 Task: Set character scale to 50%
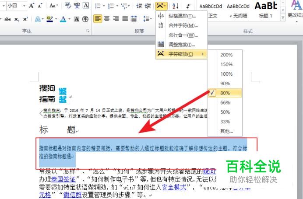point(225,112)
